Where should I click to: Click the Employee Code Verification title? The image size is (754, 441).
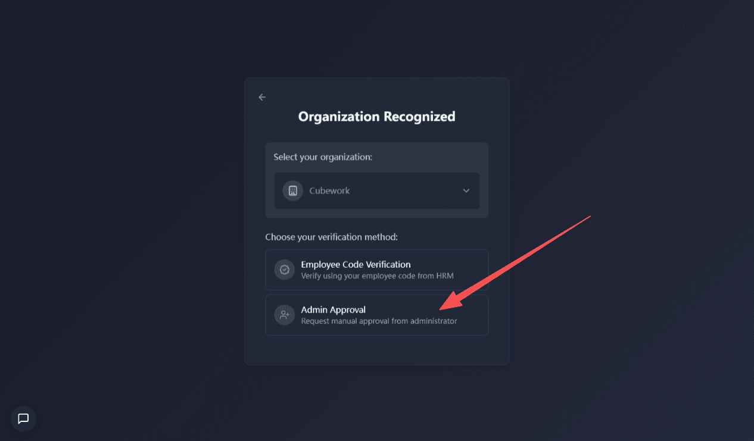click(356, 264)
